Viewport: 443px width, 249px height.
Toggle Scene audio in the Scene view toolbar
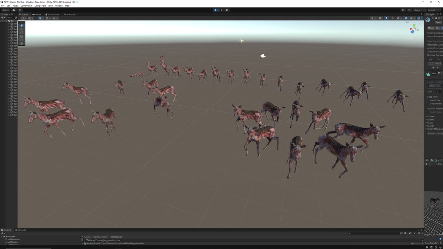click(392, 18)
